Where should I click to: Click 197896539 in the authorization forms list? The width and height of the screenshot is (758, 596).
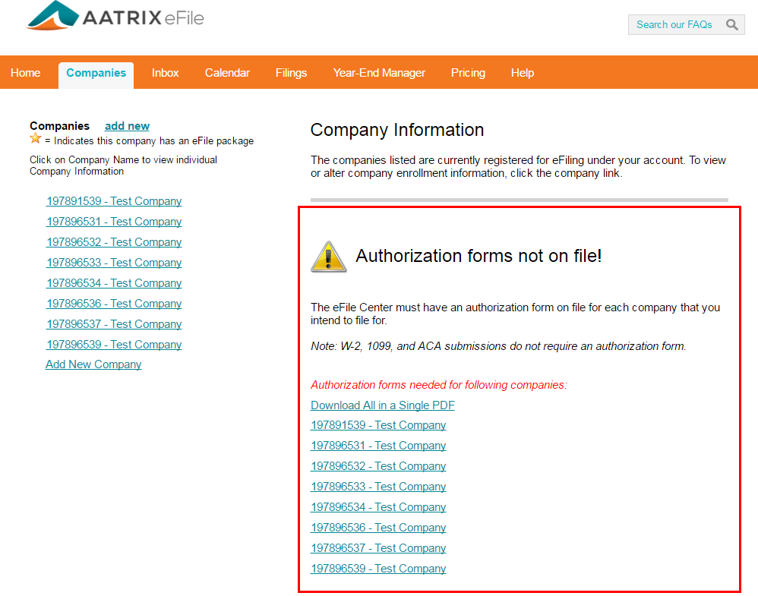[377, 568]
